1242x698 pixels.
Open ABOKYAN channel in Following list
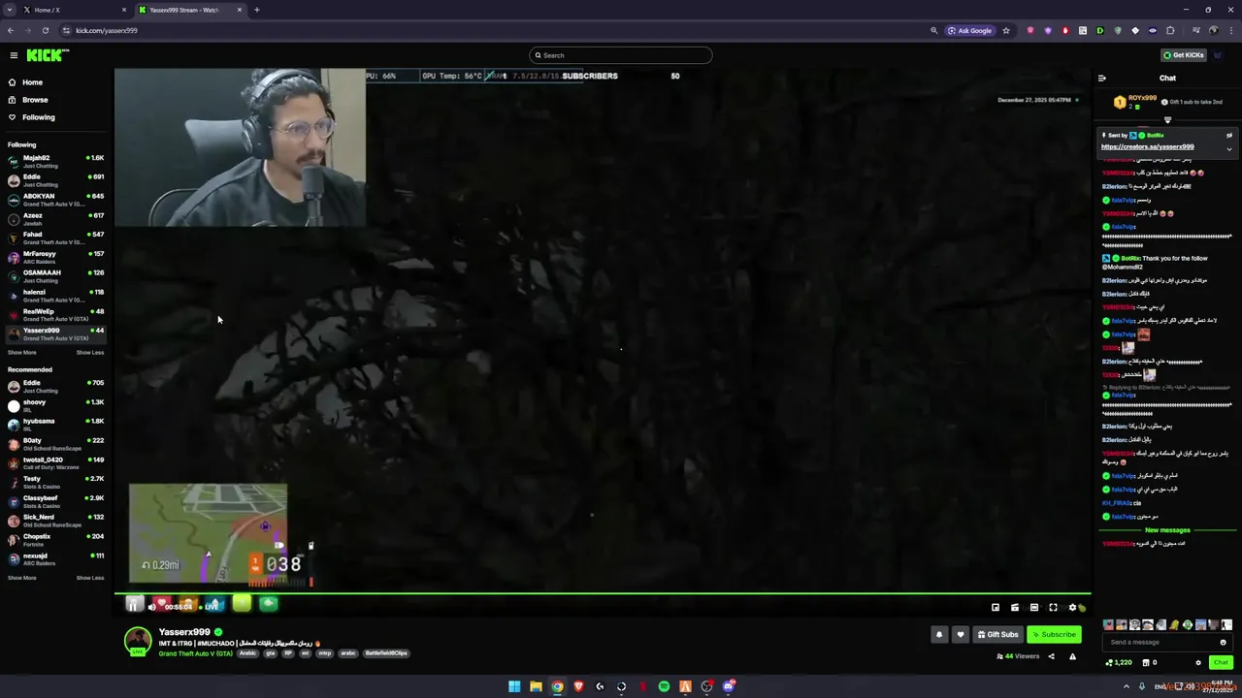point(55,200)
